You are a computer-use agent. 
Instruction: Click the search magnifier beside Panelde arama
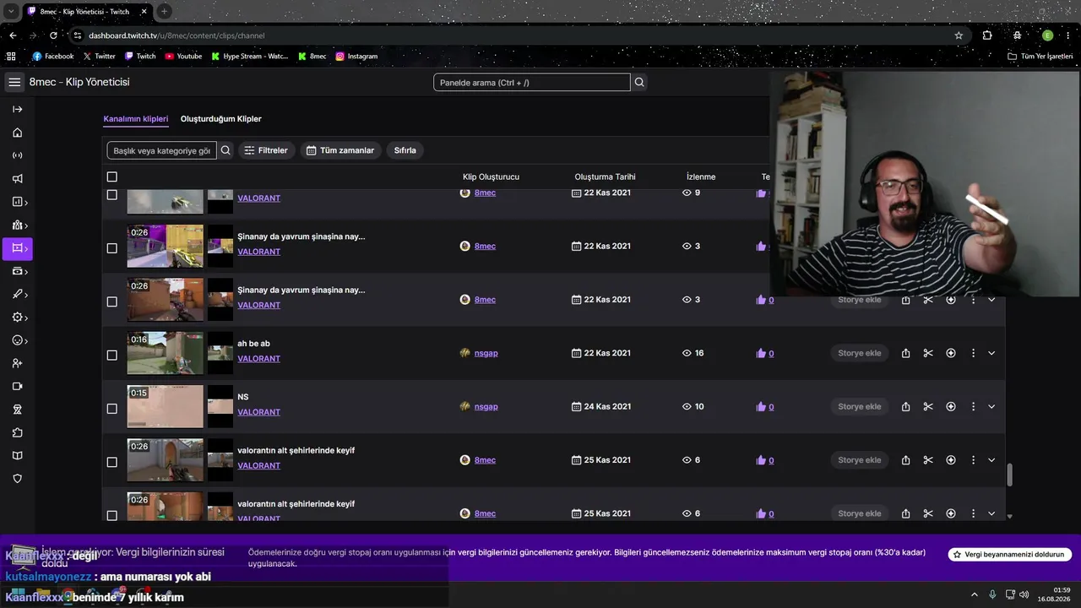click(639, 82)
